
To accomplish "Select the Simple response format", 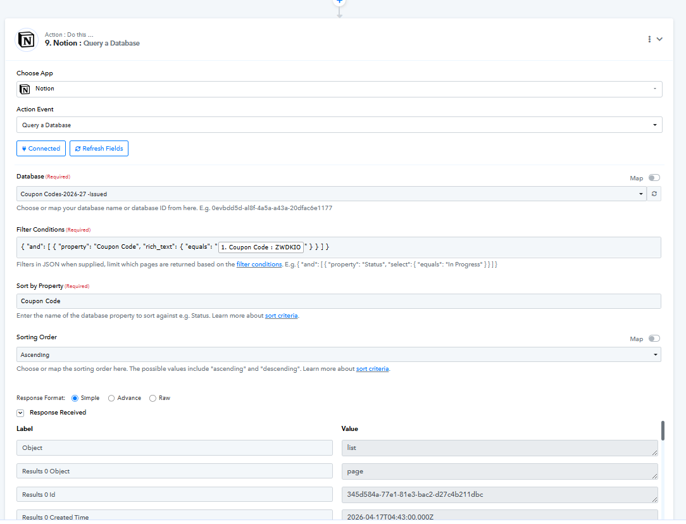I will [75, 398].
